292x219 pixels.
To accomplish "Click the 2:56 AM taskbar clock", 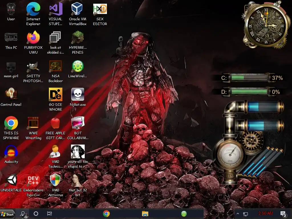I will pyautogui.click(x=265, y=213).
